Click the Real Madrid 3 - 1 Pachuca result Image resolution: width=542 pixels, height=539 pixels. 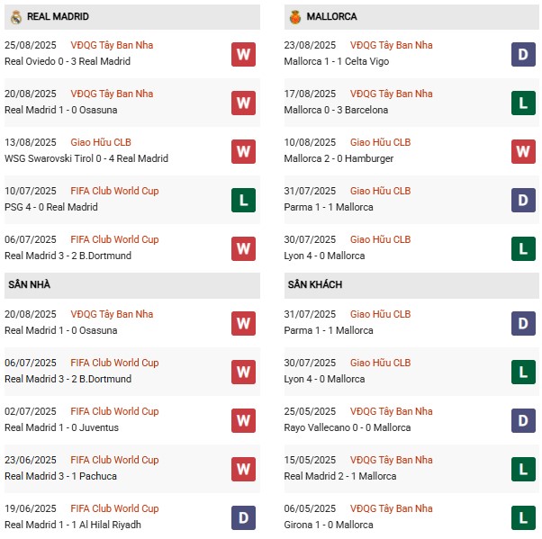(60, 476)
